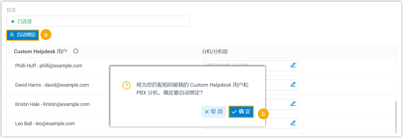
Task: Click the question mark icon in the dialog
Action: [126, 85]
